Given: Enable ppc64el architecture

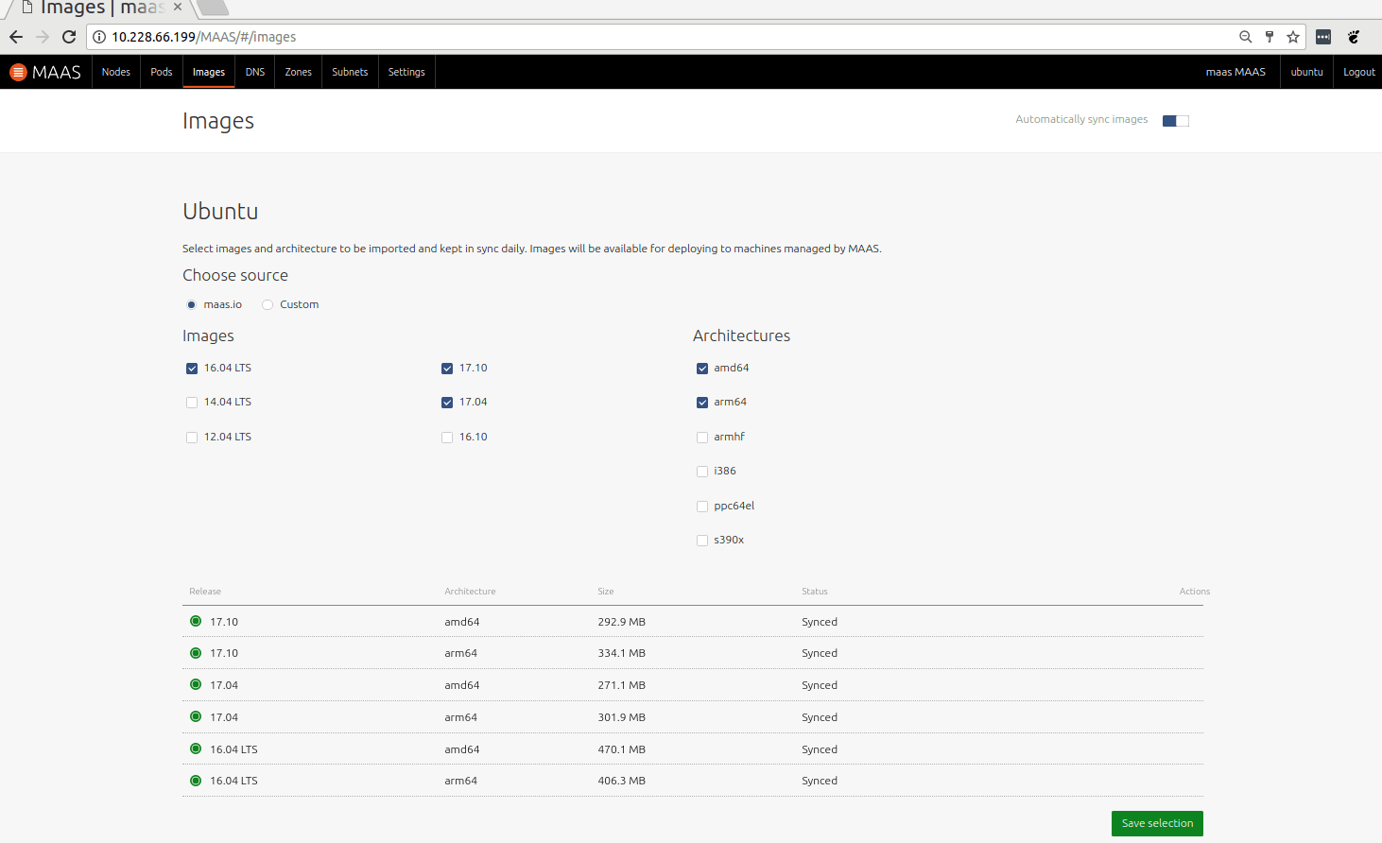Looking at the screenshot, I should point(702,507).
